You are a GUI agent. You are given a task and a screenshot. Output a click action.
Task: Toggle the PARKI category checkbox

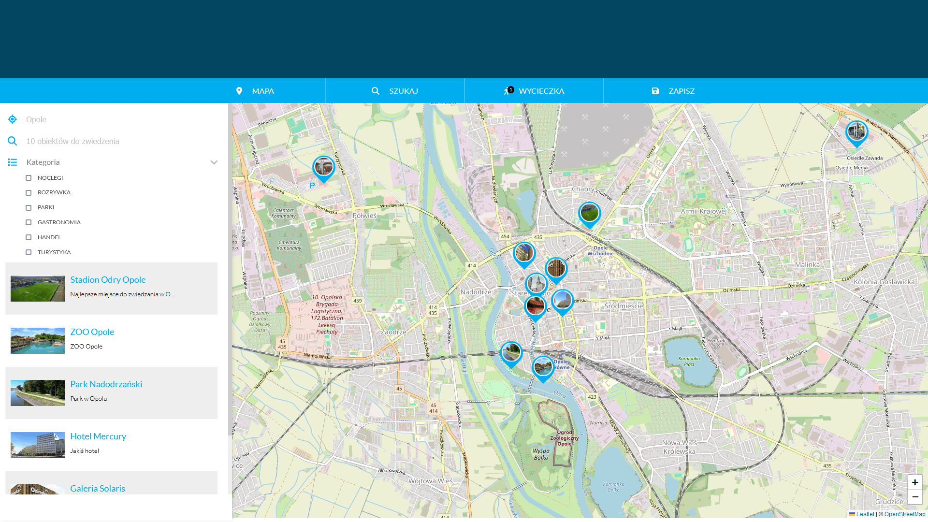(28, 207)
